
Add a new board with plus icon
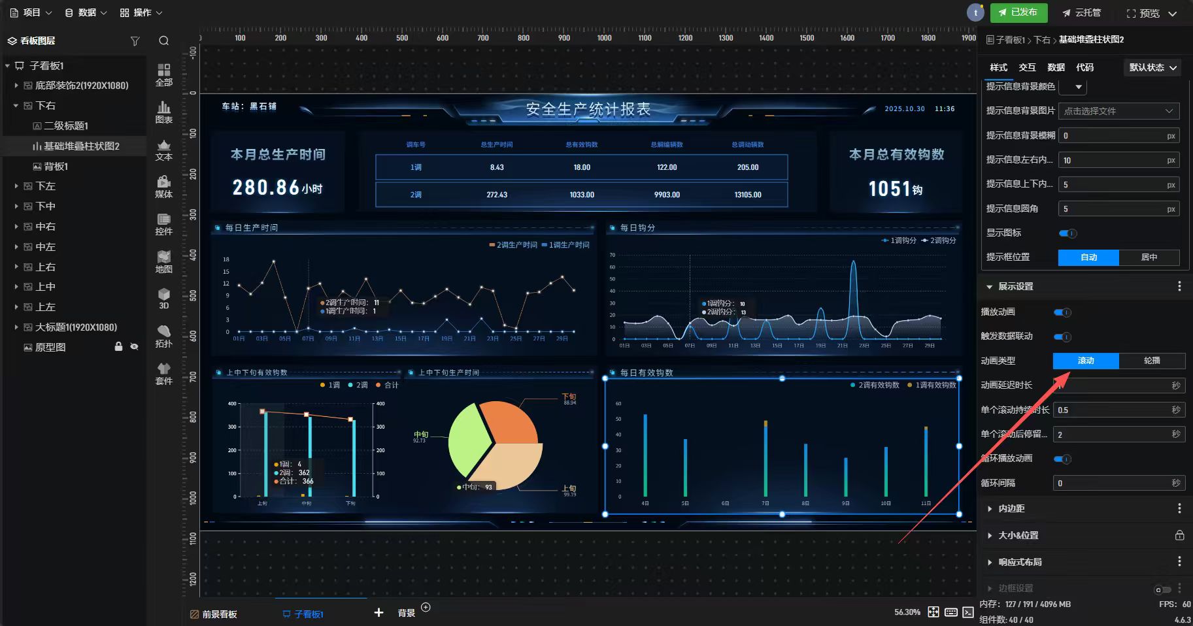[x=378, y=612]
